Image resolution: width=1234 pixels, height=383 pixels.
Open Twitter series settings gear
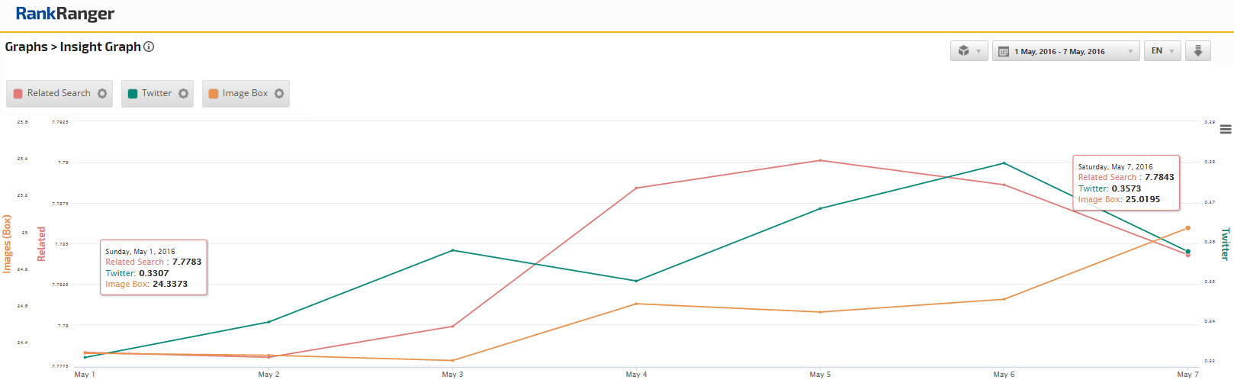pyautogui.click(x=184, y=94)
